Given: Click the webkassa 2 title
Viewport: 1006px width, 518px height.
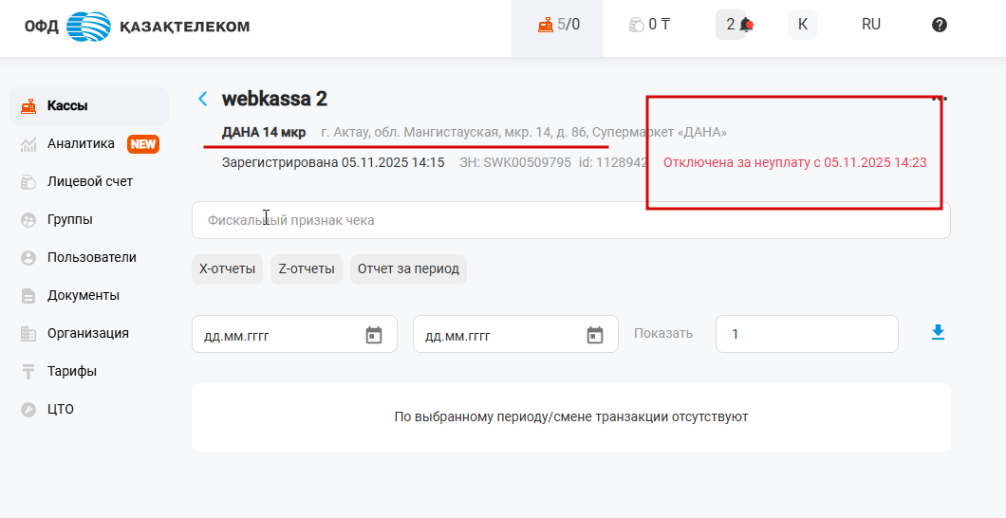Looking at the screenshot, I should pos(274,99).
